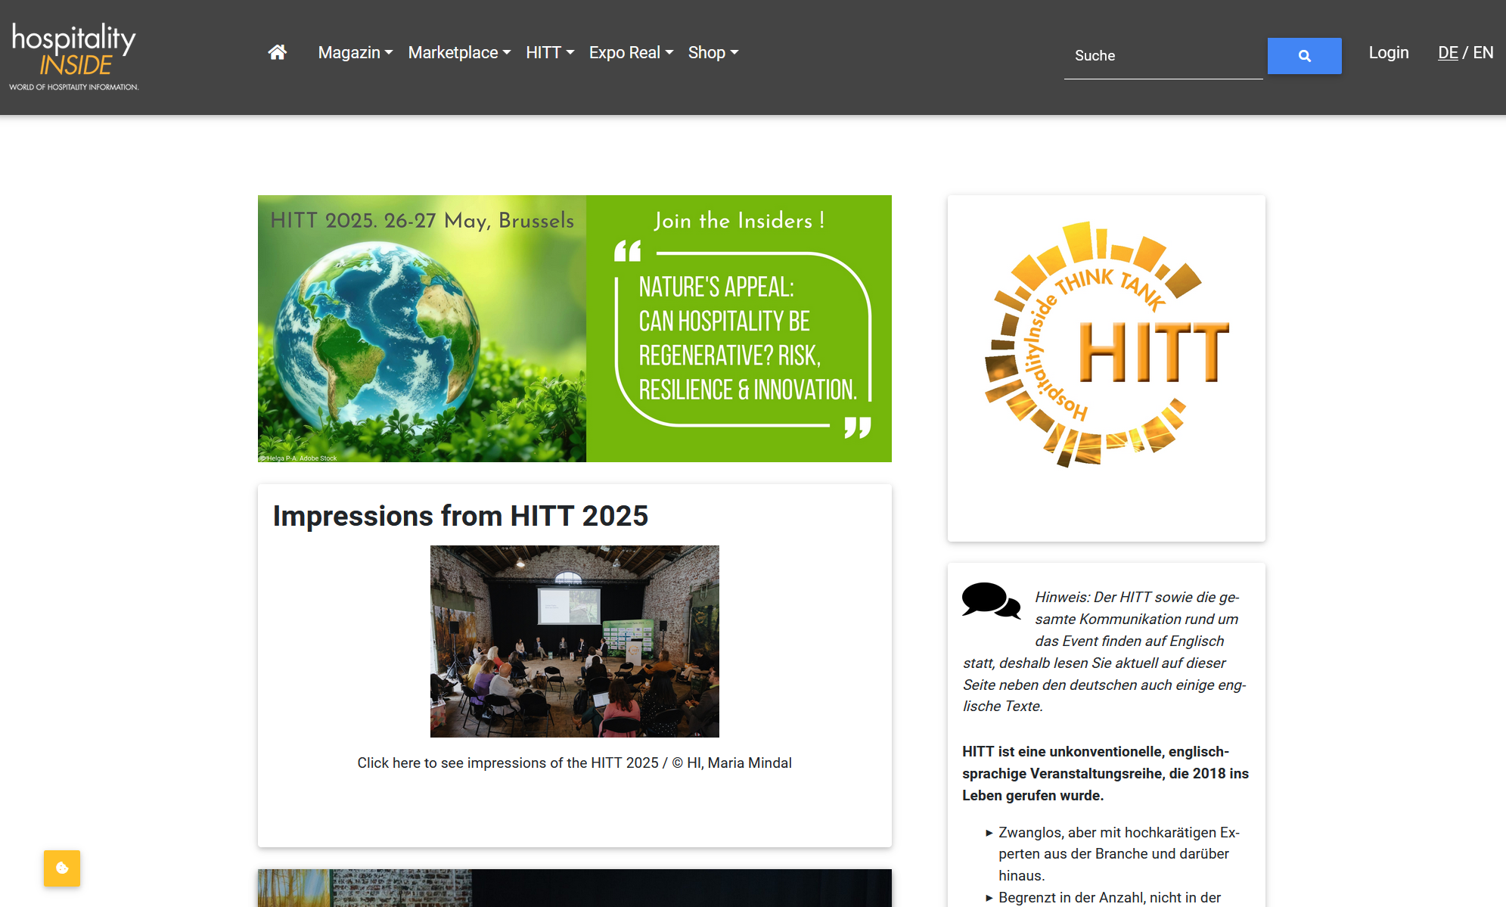Viewport: 1506px width, 907px height.
Task: Click the 'Impressions from HITT 2025' heading
Action: click(x=460, y=516)
